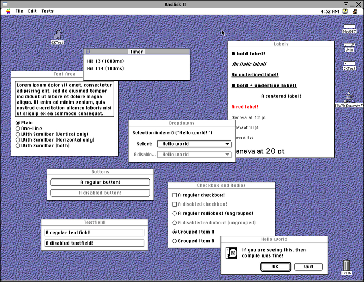Click the Basilisk II window menu icon
Image resolution: width=364 pixels, height=282 pixels.
point(5,4)
